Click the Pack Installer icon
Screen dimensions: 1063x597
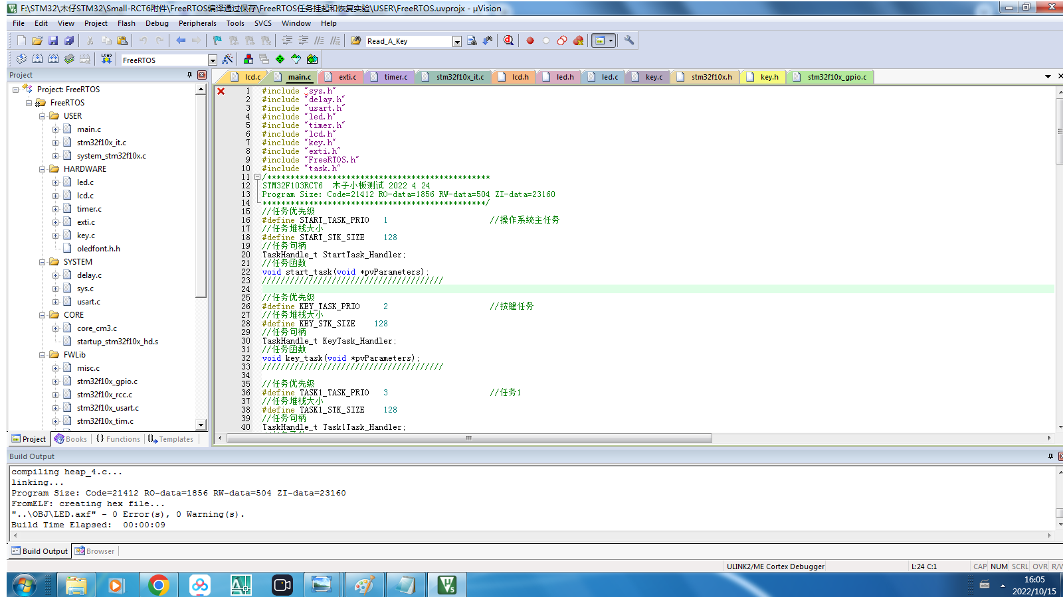(312, 59)
